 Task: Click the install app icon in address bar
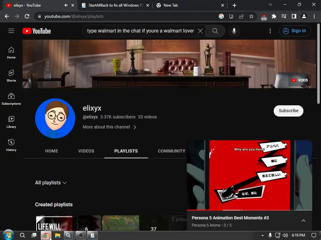[231, 16]
